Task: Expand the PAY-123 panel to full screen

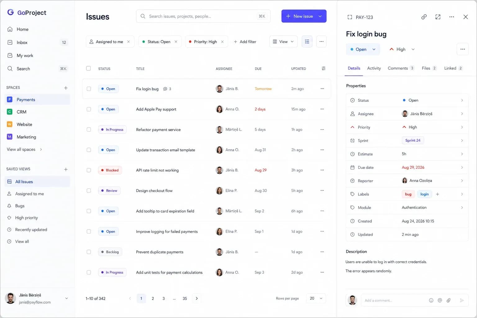Action: tap(438, 17)
